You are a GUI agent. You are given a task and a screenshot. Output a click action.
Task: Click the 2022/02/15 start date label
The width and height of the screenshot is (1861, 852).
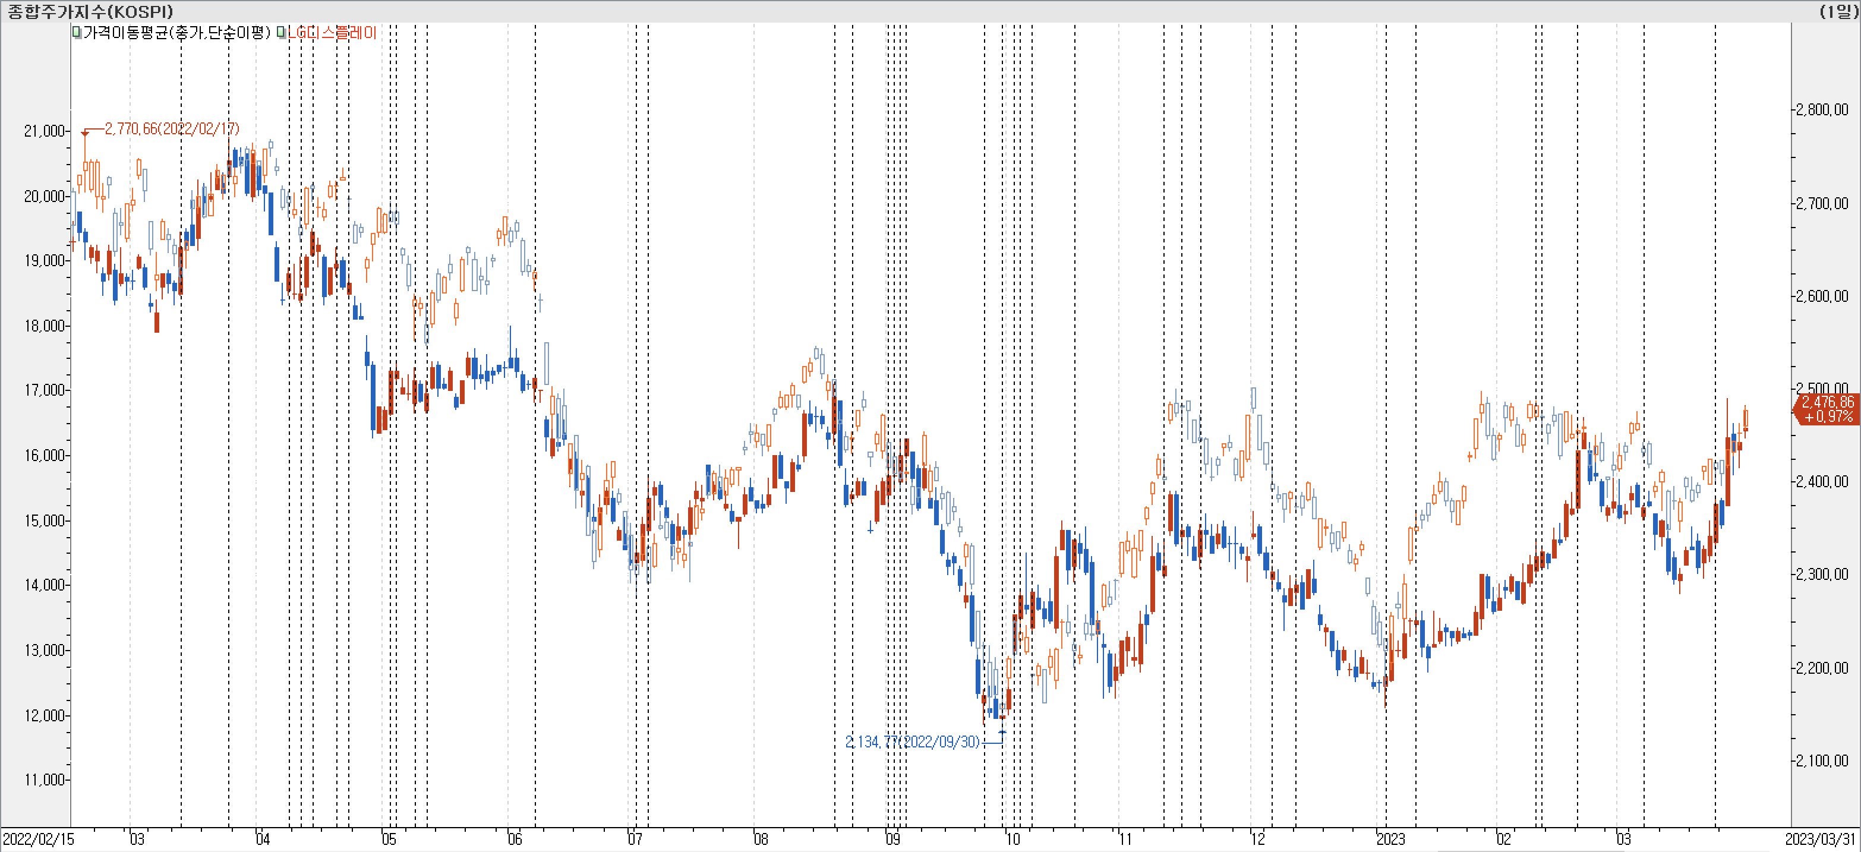point(39,839)
